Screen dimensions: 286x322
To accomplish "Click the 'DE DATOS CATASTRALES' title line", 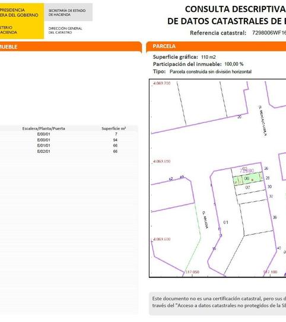I will pyautogui.click(x=227, y=21).
